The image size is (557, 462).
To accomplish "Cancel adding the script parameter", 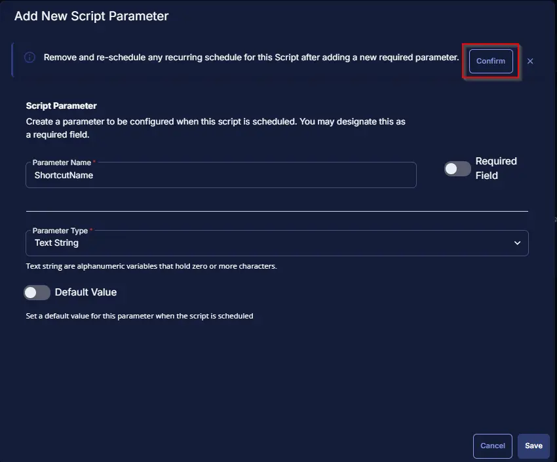I will (x=492, y=446).
